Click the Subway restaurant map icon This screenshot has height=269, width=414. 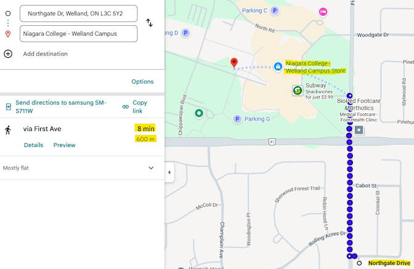click(298, 90)
